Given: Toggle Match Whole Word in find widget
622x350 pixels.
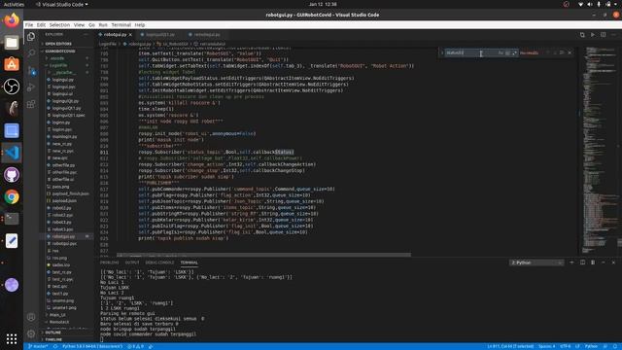Looking at the screenshot, I should (x=507, y=52).
